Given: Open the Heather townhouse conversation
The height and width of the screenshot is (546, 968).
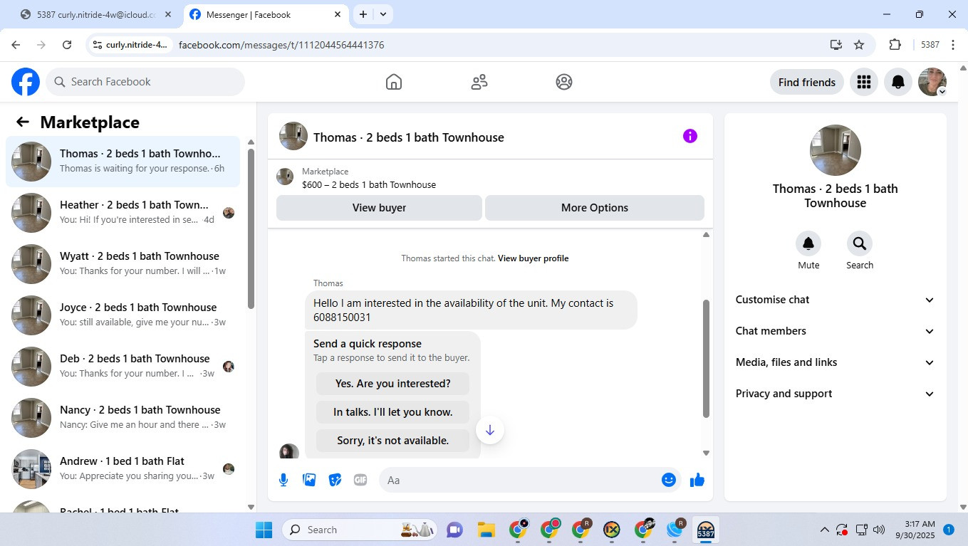Looking at the screenshot, I should tap(123, 213).
